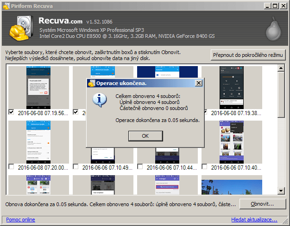The width and height of the screenshot is (290, 226).
Task: Select thumbnail of 2016-06-08 07.19.38 file
Action: (232, 87)
